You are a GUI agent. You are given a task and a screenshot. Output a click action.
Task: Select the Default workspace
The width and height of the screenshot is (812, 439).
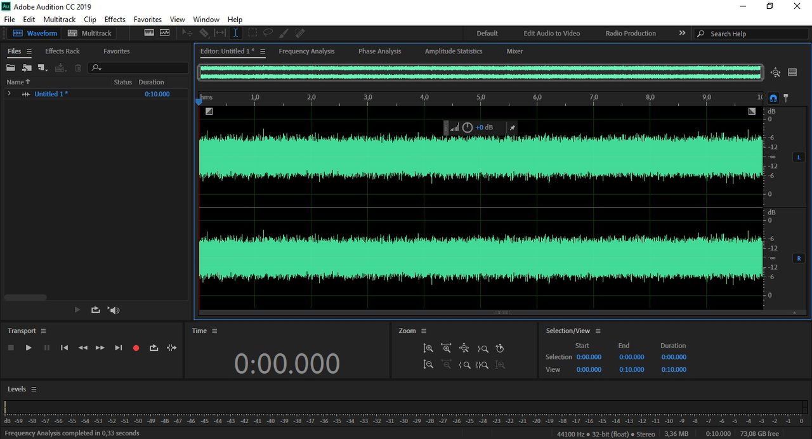(487, 33)
